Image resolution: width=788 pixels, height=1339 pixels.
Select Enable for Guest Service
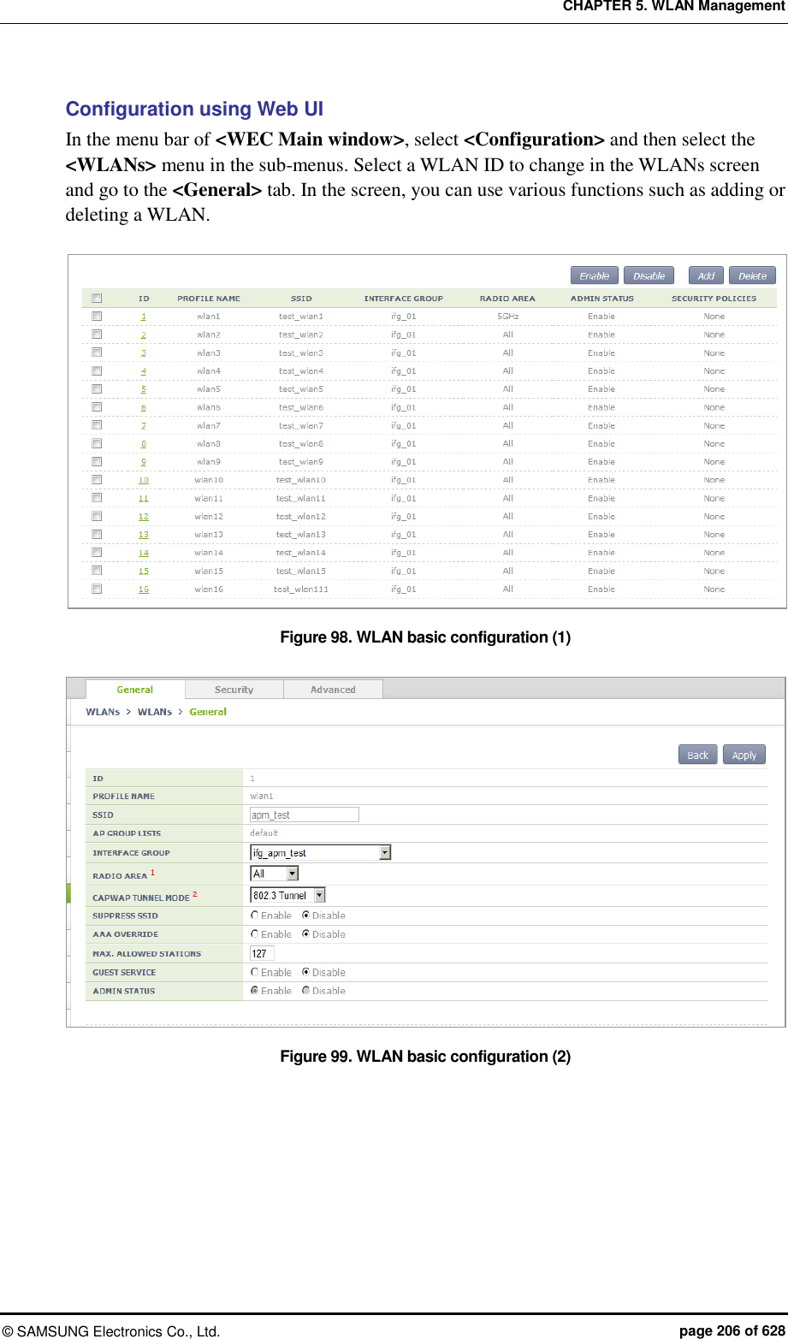pos(255,972)
